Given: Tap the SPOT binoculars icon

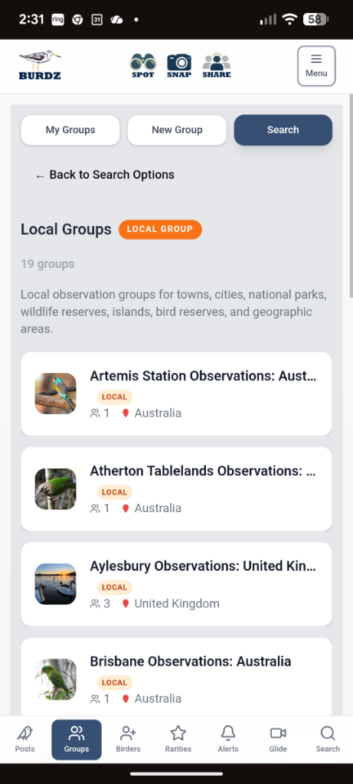Looking at the screenshot, I should point(143,66).
